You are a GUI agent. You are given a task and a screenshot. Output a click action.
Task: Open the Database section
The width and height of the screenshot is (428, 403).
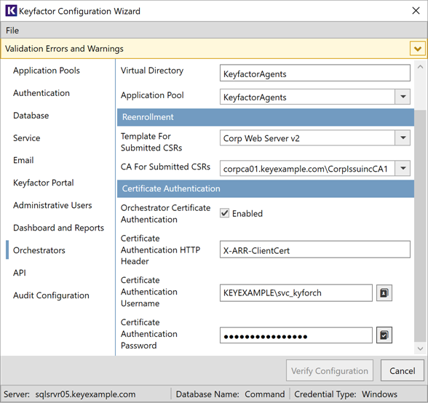point(31,116)
